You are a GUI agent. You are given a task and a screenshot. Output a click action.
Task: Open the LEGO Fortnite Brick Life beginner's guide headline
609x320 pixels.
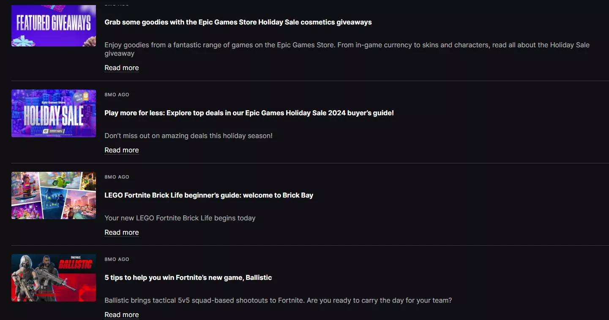(209, 195)
